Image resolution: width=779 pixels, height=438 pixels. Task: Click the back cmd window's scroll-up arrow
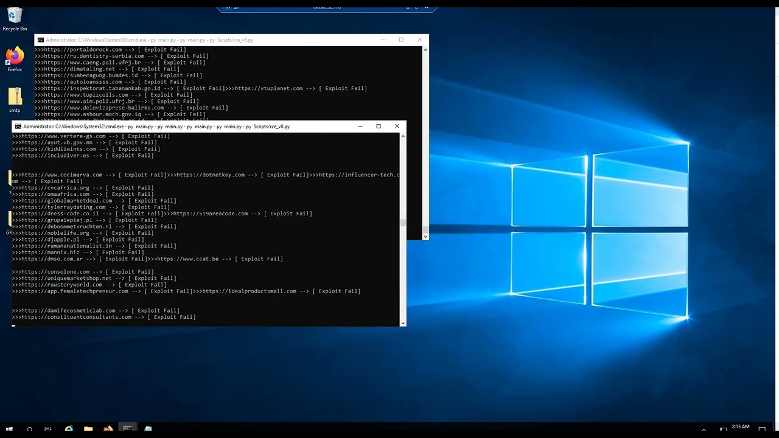pyautogui.click(x=425, y=50)
